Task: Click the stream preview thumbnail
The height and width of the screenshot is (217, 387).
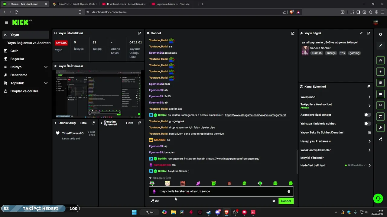Action: click(98, 94)
